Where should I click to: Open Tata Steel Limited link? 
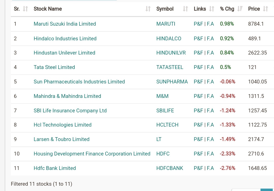pos(54,67)
